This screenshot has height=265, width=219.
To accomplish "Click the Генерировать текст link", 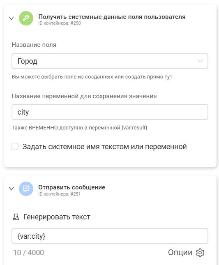I will coord(57,217).
